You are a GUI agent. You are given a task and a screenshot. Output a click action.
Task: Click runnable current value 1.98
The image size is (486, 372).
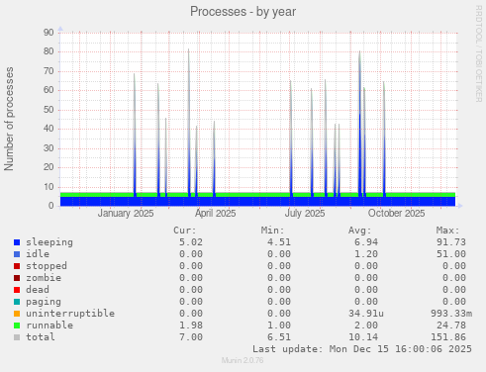[x=191, y=325]
